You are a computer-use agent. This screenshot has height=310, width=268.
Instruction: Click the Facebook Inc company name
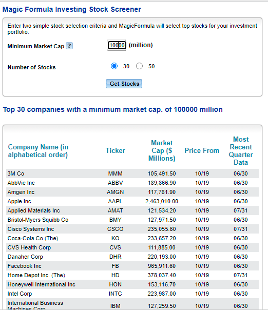pyautogui.click(x=24, y=266)
